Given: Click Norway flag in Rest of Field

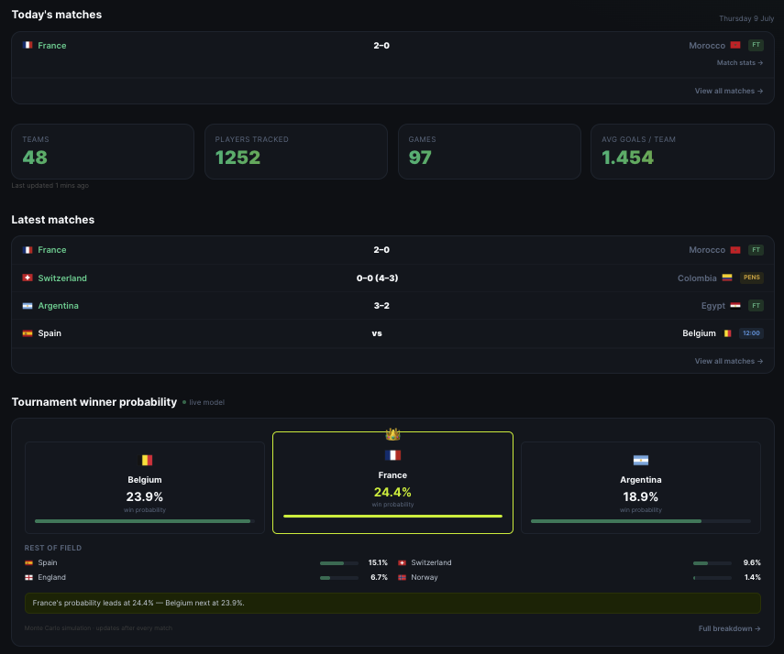Looking at the screenshot, I should (402, 578).
